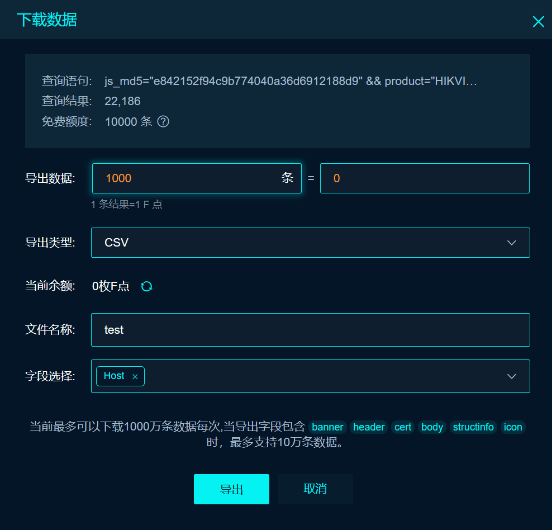Click the banner field tag

[327, 427]
